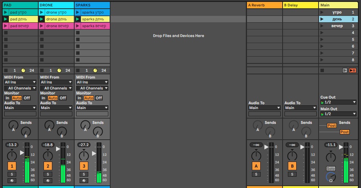Launch the 'sparks день' clip
The height and width of the screenshot is (188, 361).
78,19
